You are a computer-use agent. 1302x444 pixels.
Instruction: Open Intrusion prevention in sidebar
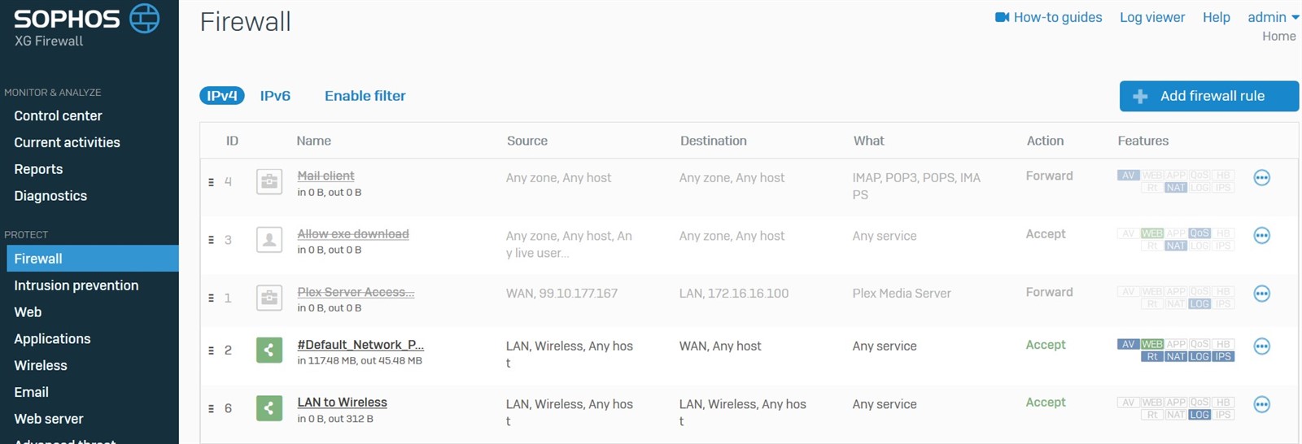(76, 285)
